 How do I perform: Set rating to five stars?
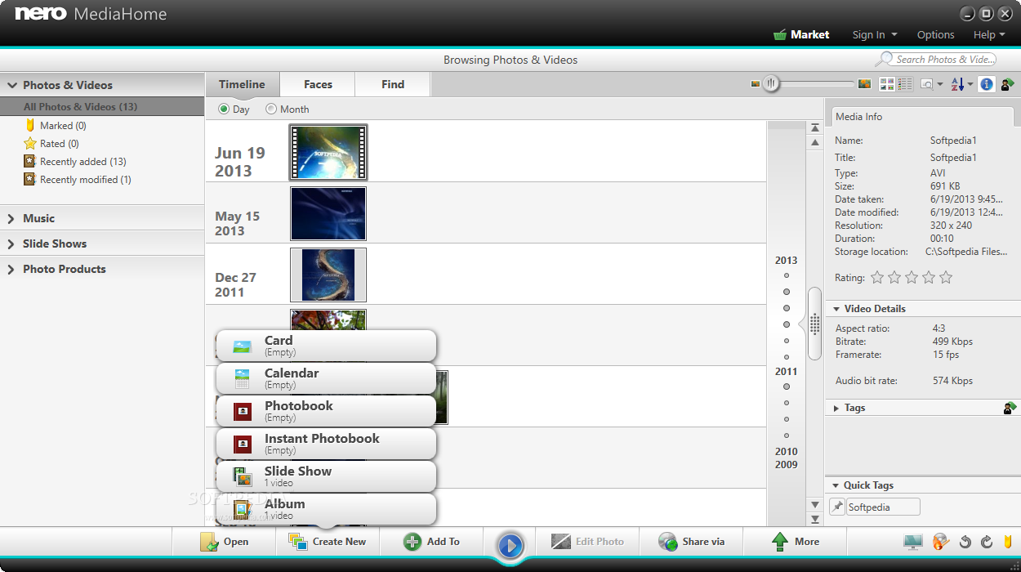(x=946, y=278)
